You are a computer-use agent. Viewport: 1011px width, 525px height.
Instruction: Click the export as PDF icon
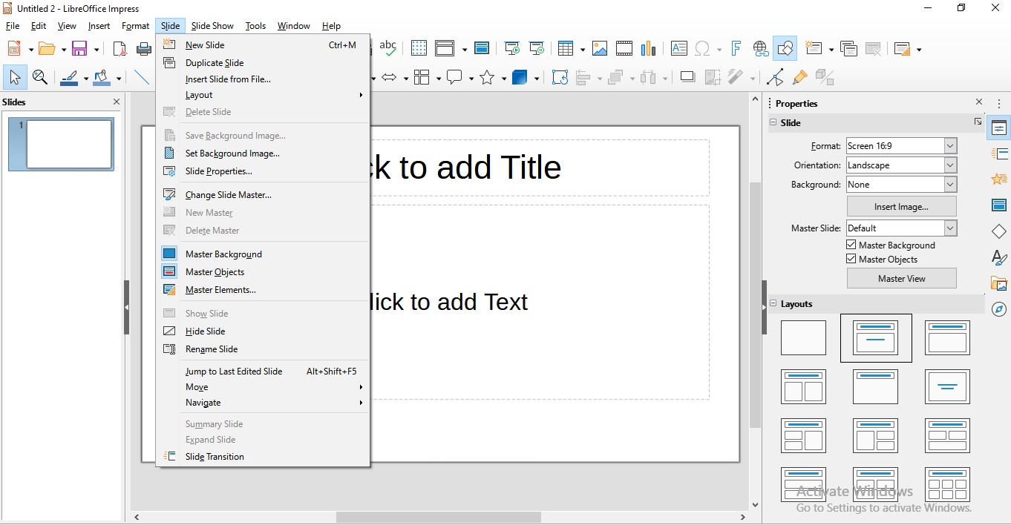tap(120, 49)
